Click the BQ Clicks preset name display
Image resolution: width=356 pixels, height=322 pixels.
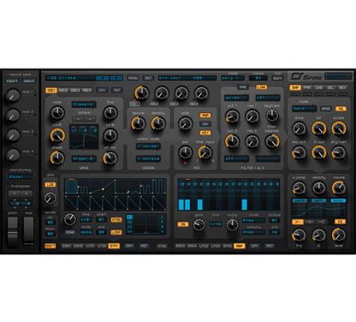[70, 78]
